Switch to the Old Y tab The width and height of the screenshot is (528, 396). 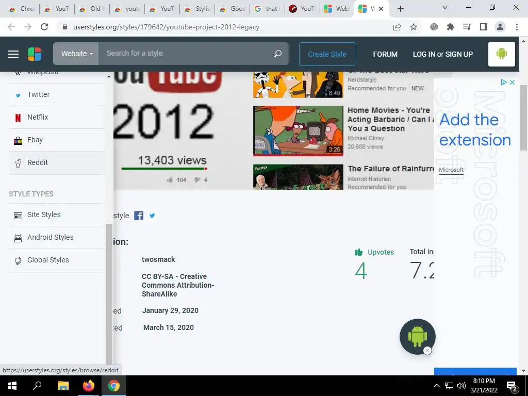(92, 9)
